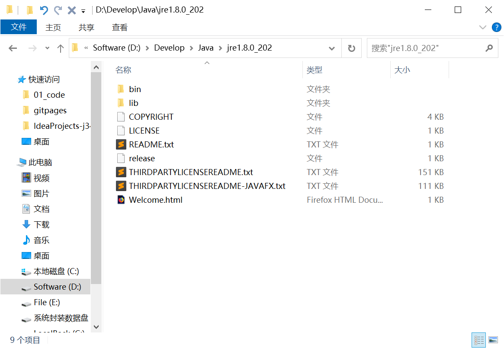Viewport: 504px width, 348px height.
Task: Open the Welcome.html Firefox file
Action: (155, 200)
